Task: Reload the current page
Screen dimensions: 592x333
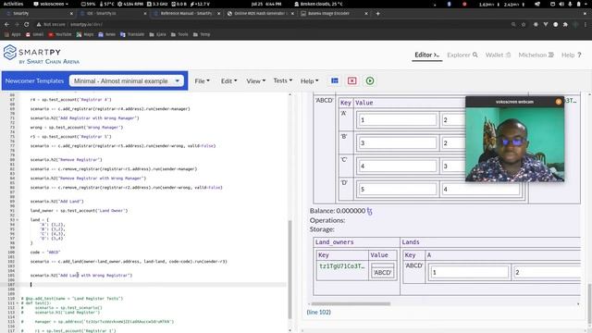Action: pos(27,24)
